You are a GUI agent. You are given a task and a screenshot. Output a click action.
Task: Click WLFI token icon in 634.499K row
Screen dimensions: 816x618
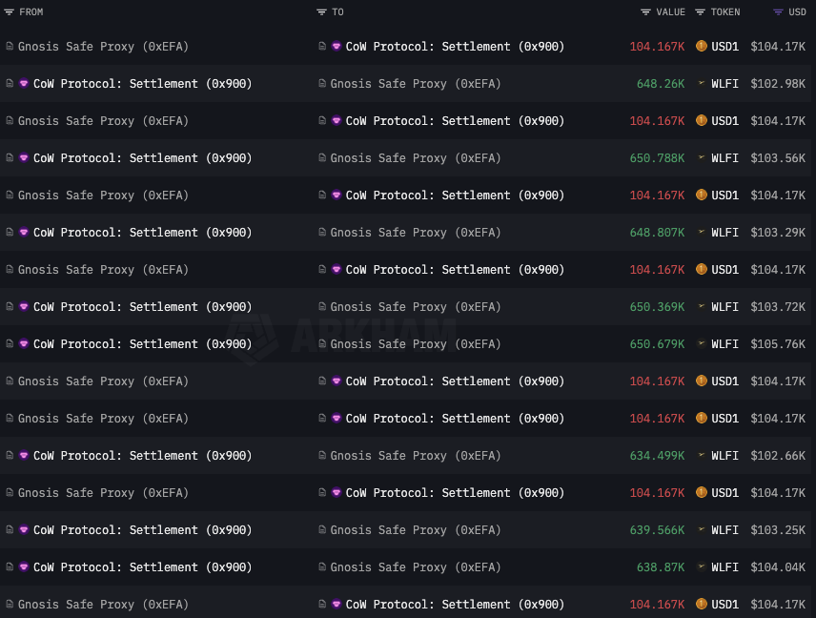(702, 456)
